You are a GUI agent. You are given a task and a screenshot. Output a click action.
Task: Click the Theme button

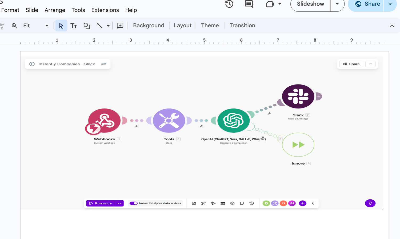(x=210, y=26)
